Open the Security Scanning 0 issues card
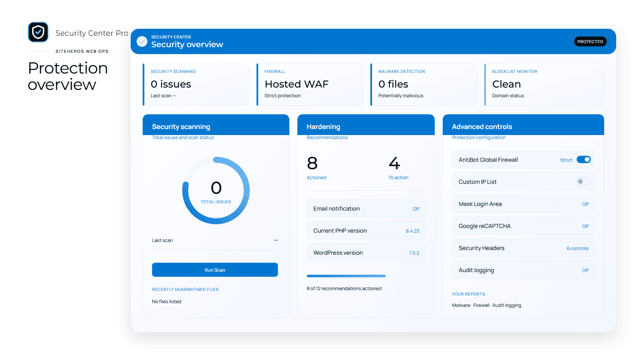The height and width of the screenshot is (361, 643). (196, 85)
